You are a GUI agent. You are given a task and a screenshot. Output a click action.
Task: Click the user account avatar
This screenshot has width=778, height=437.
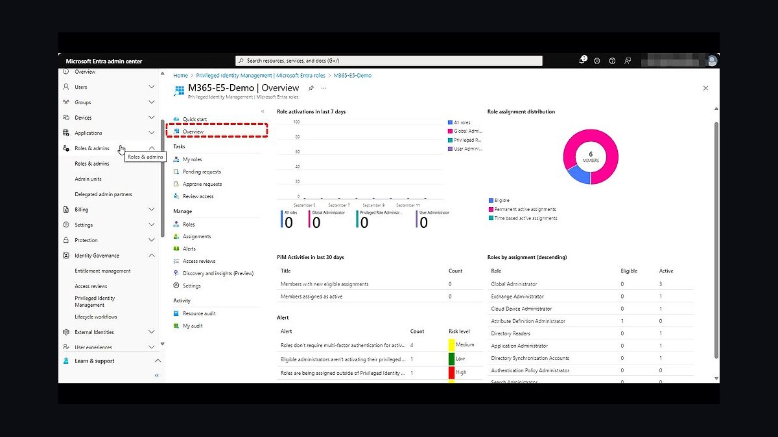713,61
